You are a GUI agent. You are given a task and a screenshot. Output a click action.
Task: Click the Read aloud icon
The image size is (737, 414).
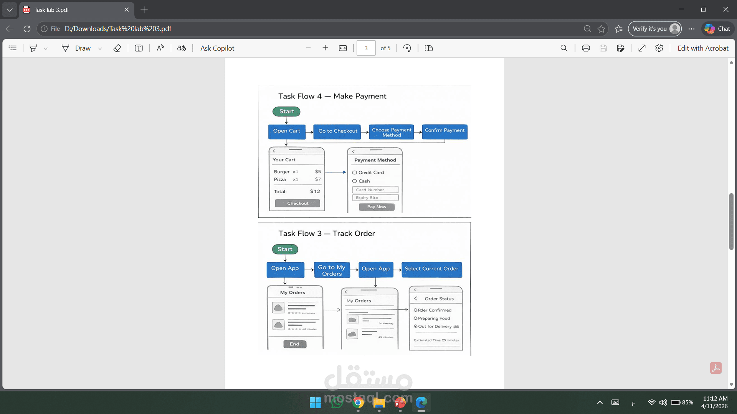pyautogui.click(x=160, y=48)
